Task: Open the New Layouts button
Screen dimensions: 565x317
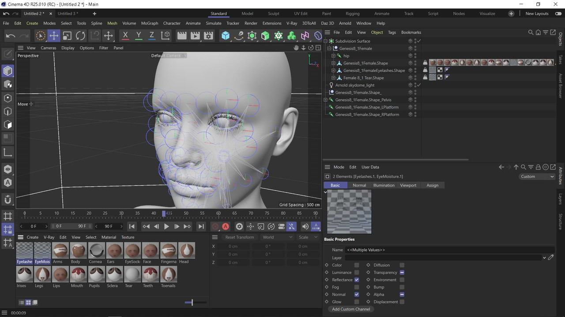Action: pyautogui.click(x=537, y=14)
